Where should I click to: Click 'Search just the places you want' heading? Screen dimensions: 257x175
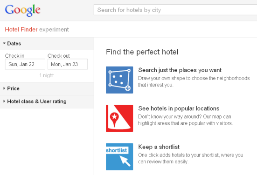(x=180, y=70)
